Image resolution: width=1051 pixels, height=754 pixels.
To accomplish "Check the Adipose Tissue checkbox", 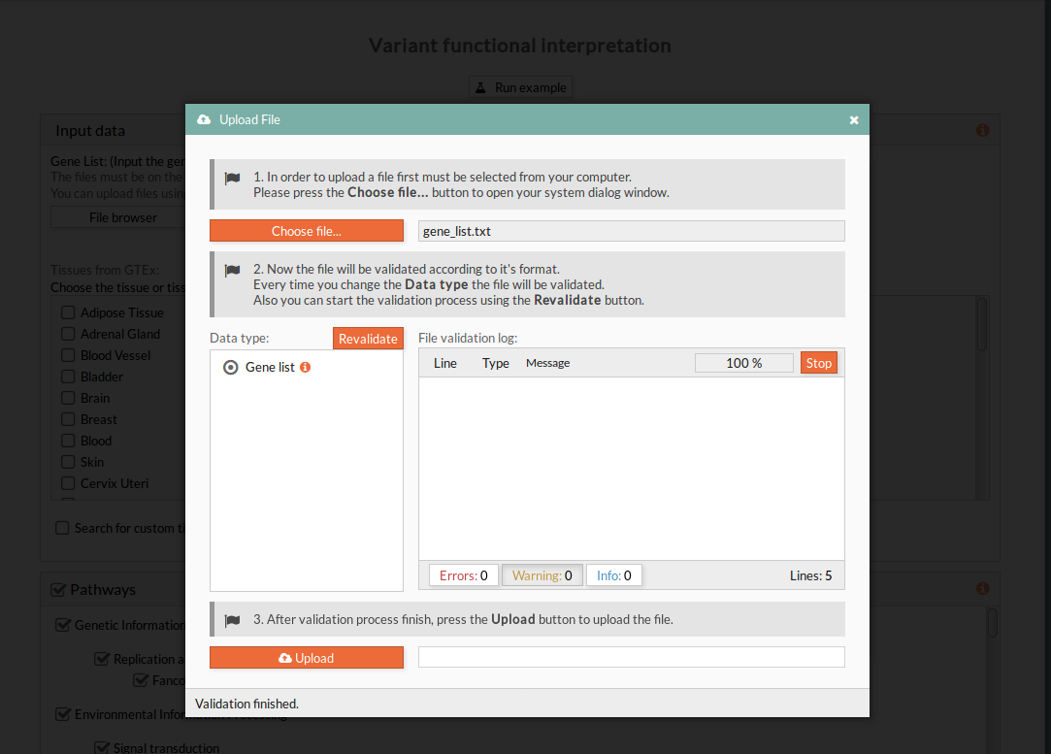I will pyautogui.click(x=68, y=312).
